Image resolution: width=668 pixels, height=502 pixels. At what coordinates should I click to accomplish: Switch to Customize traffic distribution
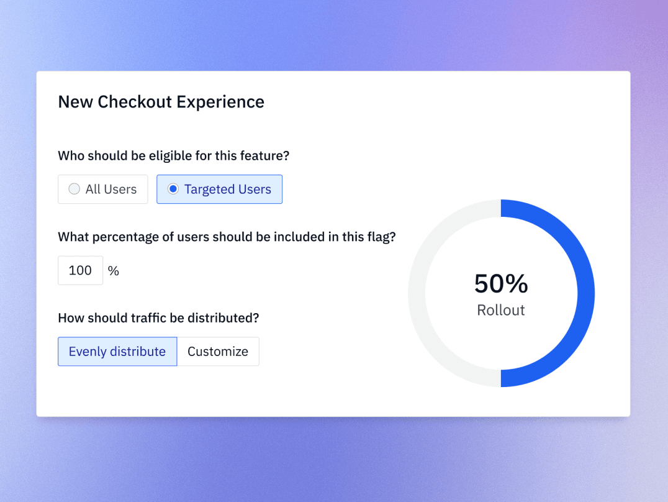[218, 352]
